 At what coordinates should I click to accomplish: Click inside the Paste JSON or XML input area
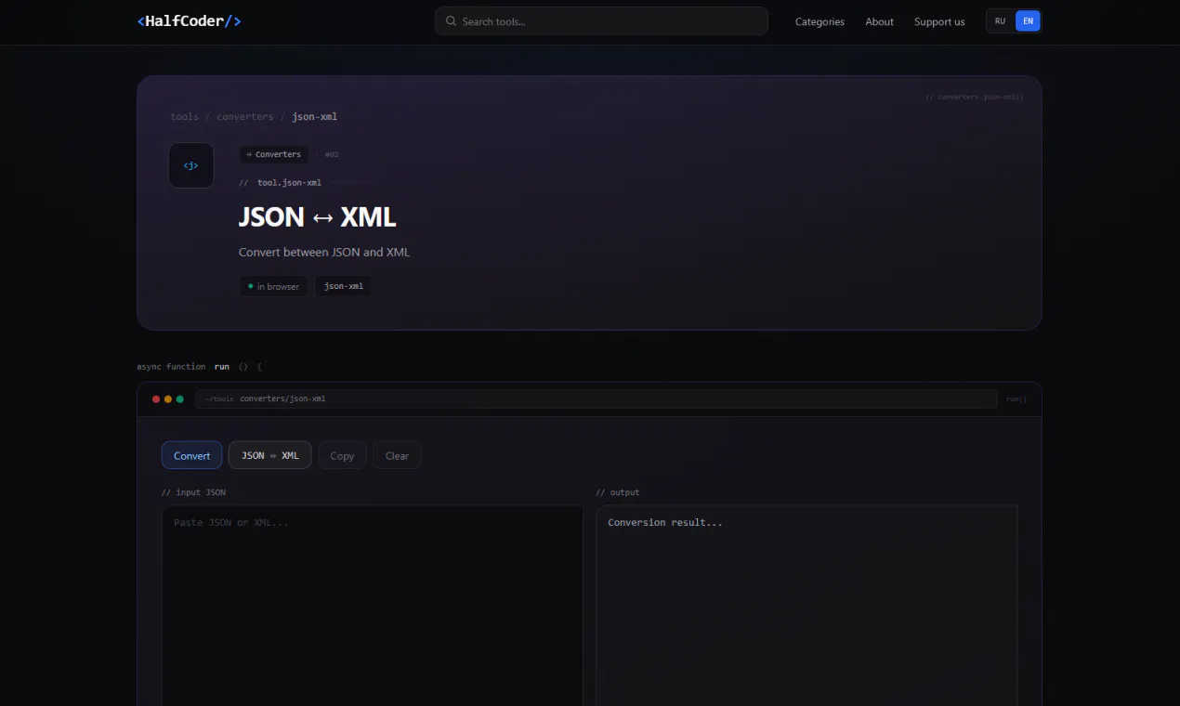tap(372, 605)
